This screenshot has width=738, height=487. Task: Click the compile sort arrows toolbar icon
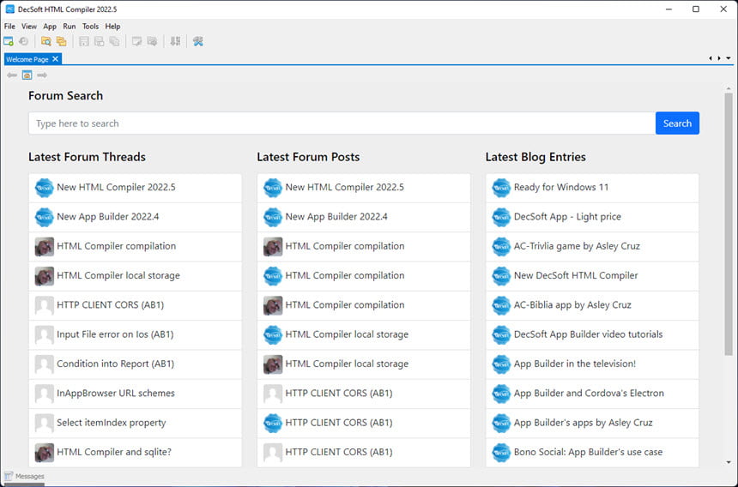[175, 41]
